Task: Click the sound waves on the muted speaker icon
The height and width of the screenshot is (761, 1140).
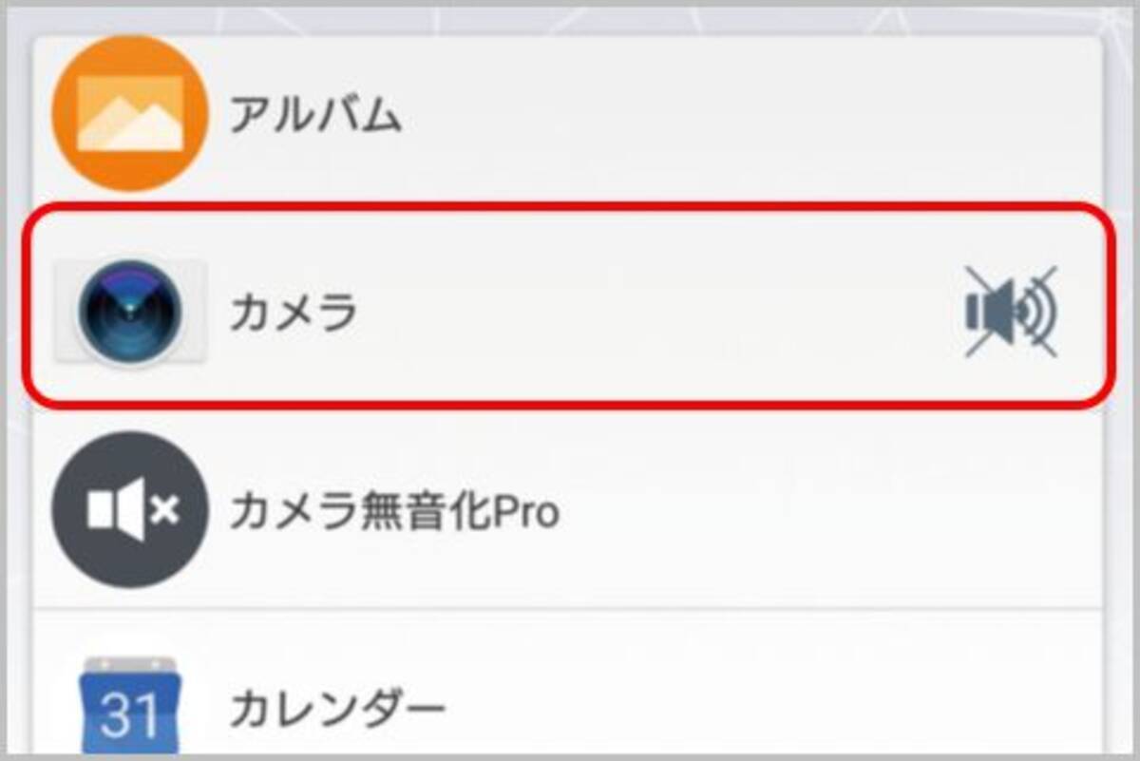Action: tap(1040, 312)
